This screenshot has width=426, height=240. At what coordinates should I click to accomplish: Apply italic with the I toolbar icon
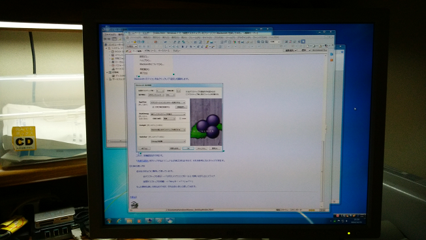coord(187,47)
